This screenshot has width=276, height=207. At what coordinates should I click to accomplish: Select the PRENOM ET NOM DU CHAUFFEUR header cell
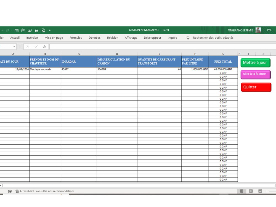[x=45, y=62]
